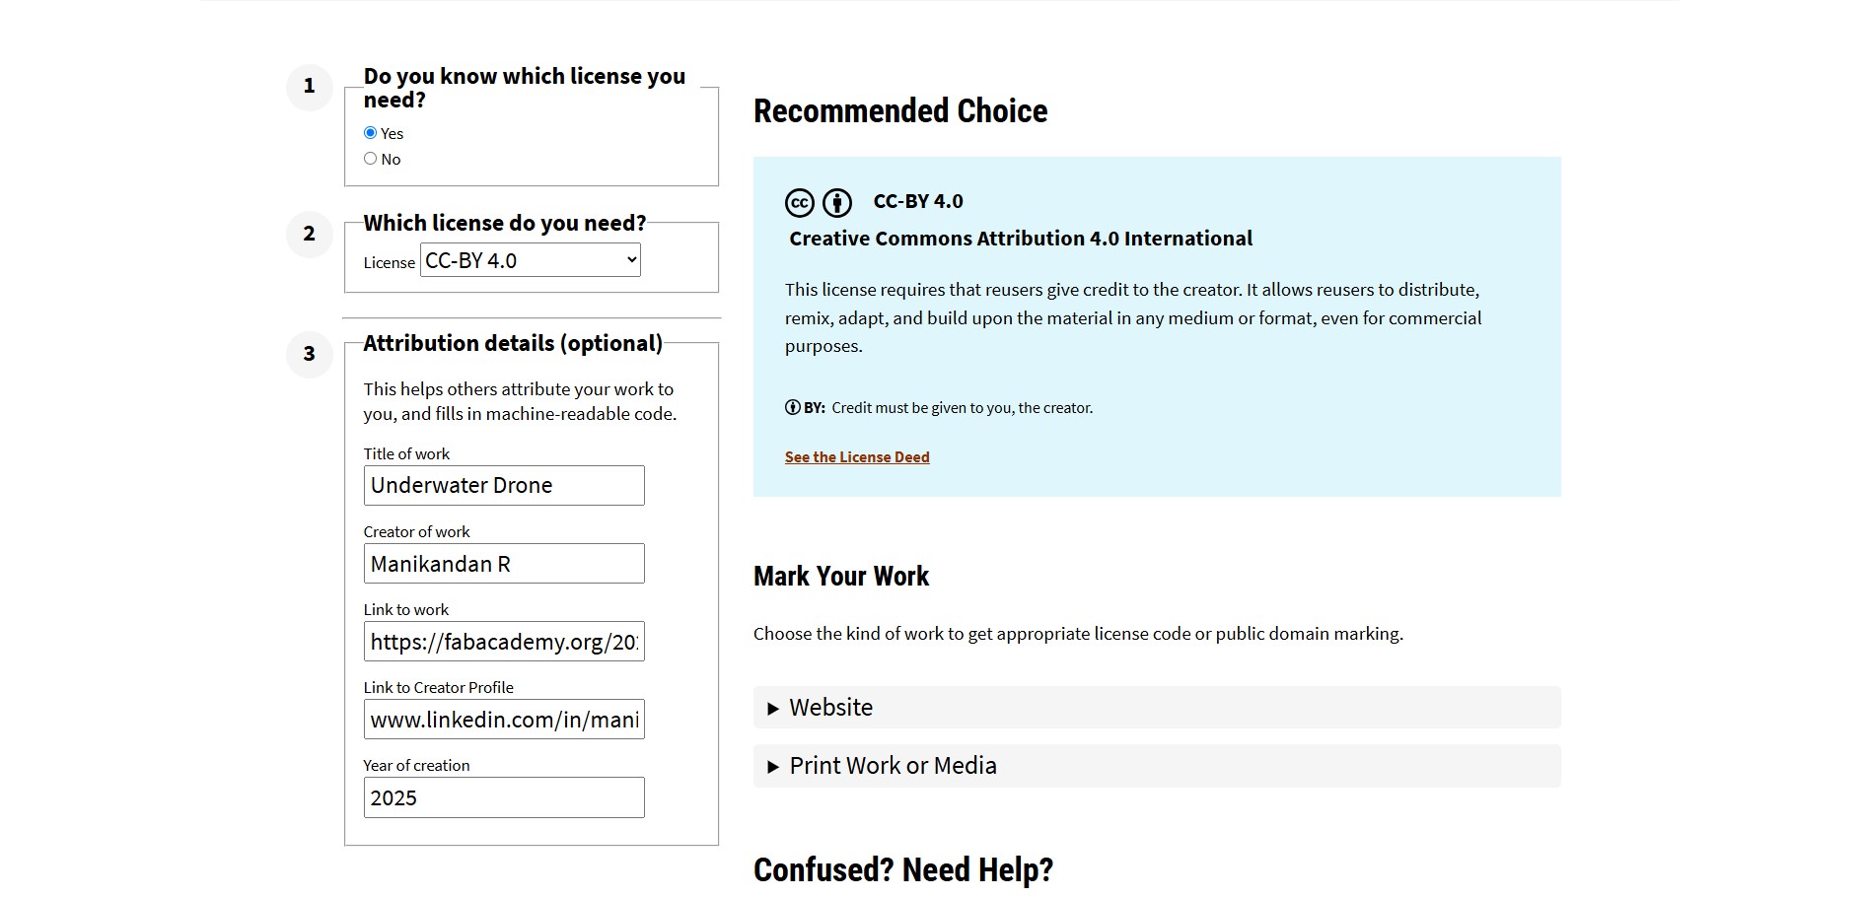
Task: Select the Yes radio button
Action: pyautogui.click(x=371, y=133)
